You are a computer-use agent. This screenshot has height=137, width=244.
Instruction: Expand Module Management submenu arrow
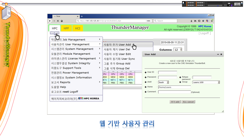click(x=100, y=54)
